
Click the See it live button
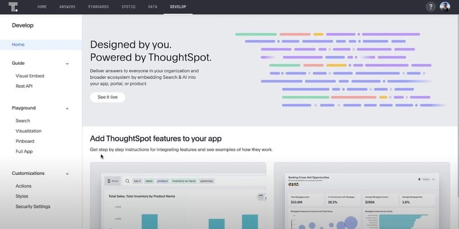point(107,97)
